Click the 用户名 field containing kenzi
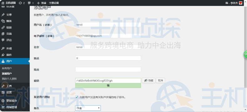Image resolution: width=247 pixels, height=112 pixels. pos(108,25)
